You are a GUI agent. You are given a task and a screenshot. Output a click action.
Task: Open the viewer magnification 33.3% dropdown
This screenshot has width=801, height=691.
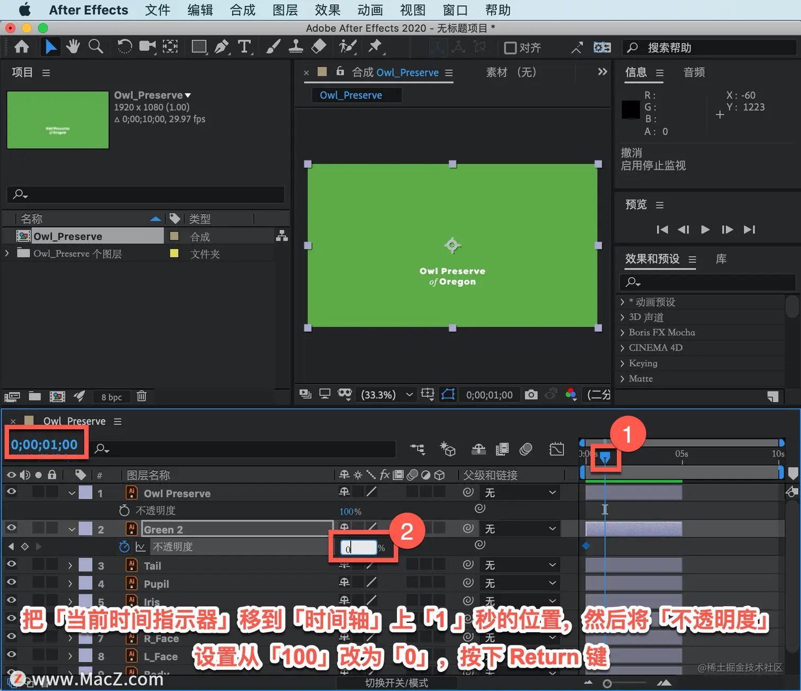click(x=387, y=394)
